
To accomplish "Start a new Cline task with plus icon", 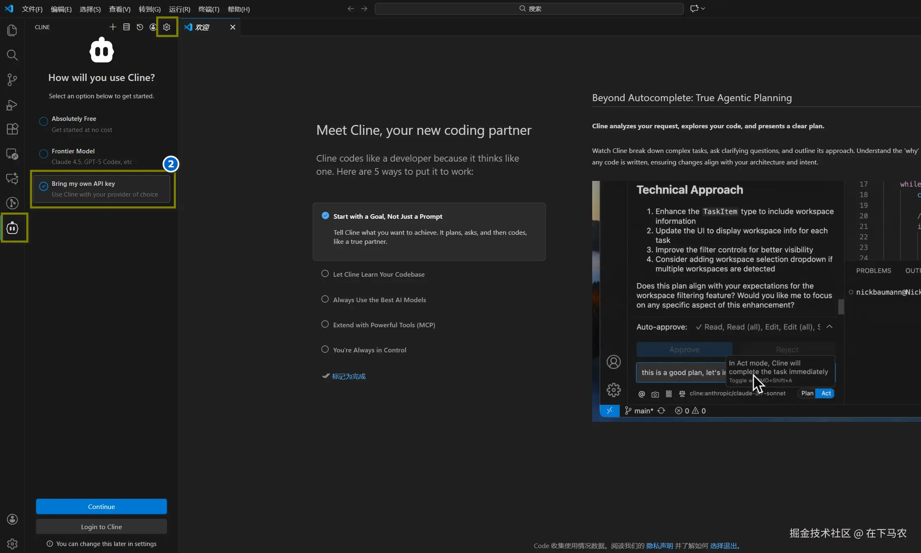I will click(113, 27).
